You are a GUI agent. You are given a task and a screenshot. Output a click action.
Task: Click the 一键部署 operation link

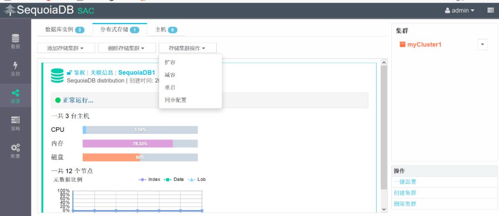405,182
